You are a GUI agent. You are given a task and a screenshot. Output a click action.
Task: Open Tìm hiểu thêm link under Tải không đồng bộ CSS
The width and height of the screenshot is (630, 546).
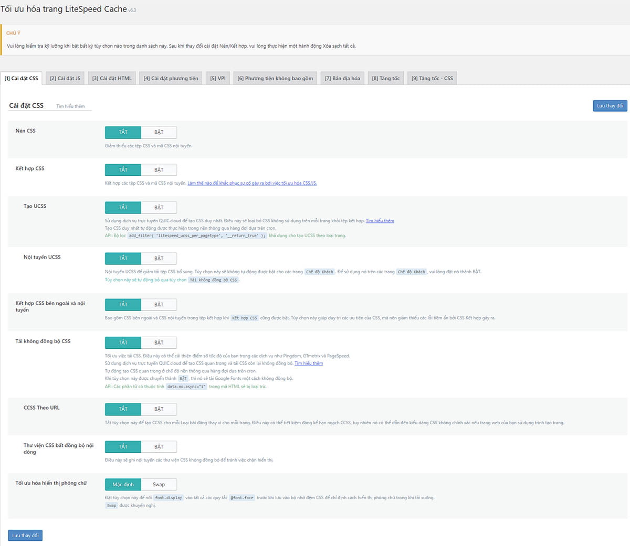click(x=309, y=363)
